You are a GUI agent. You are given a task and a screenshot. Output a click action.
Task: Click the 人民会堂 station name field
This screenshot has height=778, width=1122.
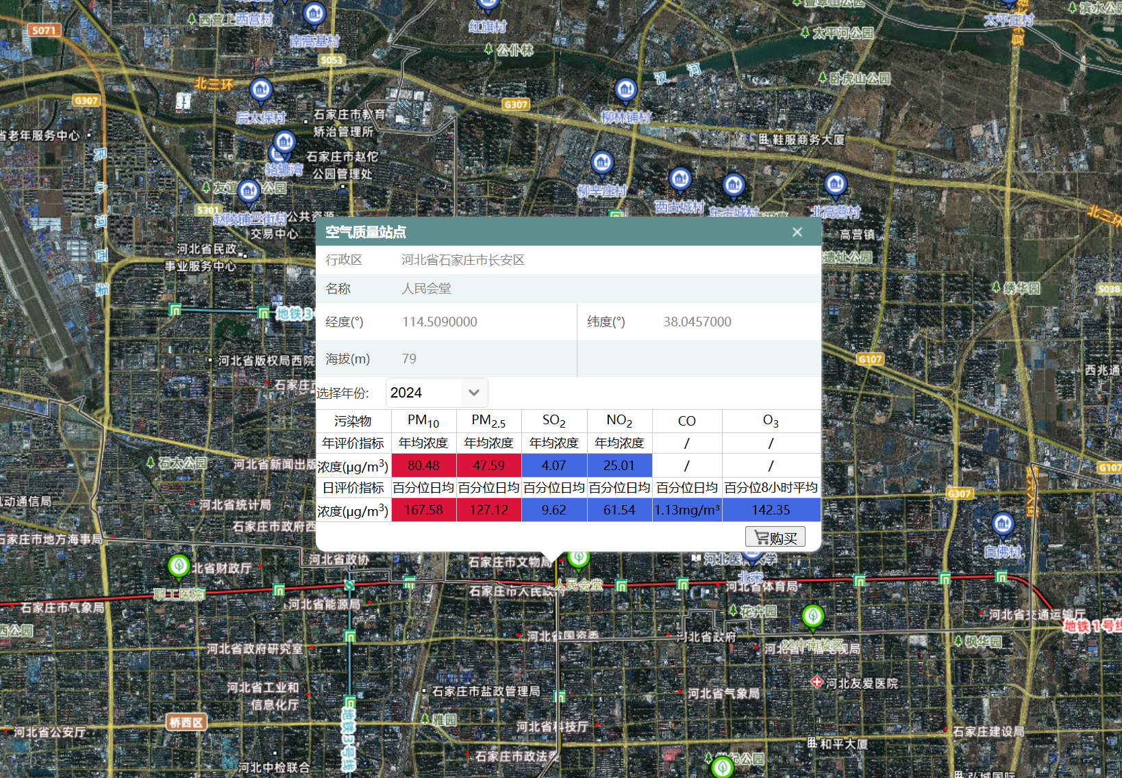tap(426, 289)
